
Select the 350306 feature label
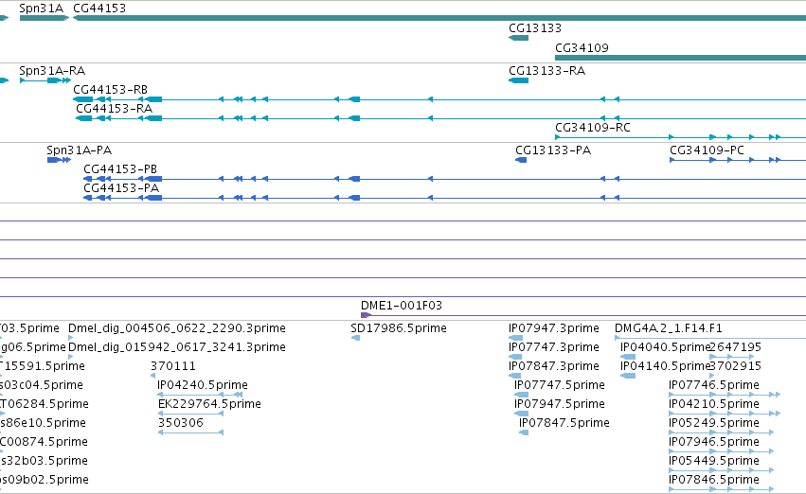[x=181, y=423]
